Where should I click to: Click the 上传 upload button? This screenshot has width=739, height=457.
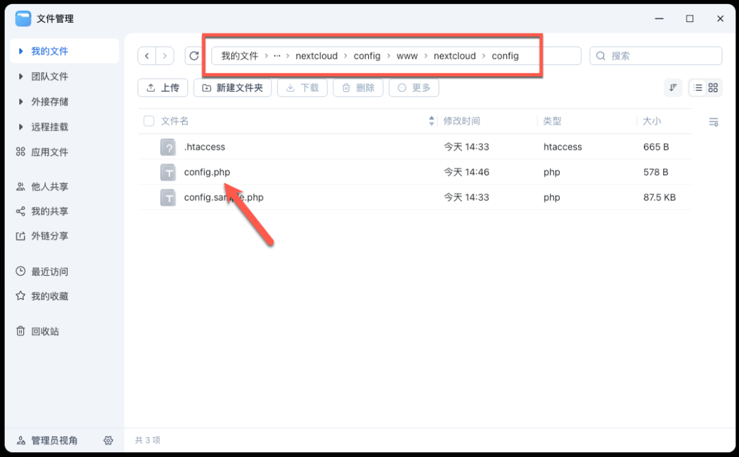162,88
